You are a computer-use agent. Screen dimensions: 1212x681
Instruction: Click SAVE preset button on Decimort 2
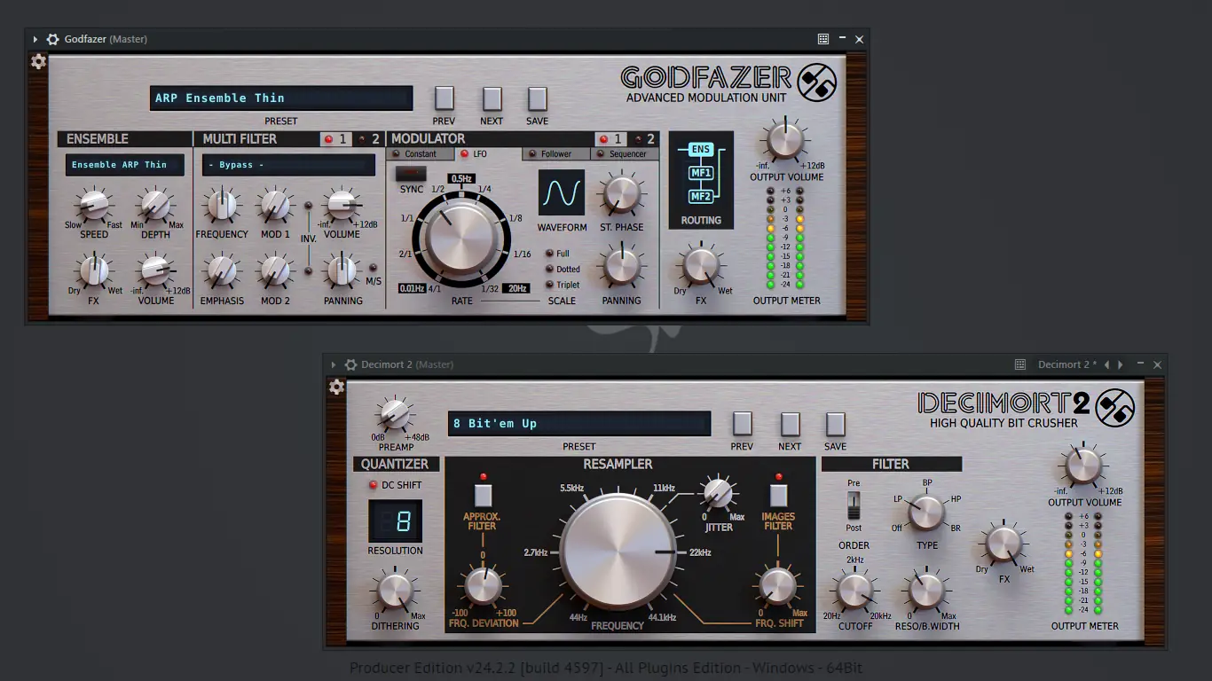(834, 425)
